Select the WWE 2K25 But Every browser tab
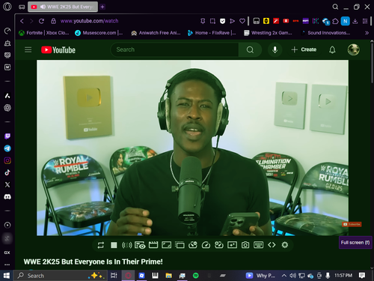374x281 pixels. coord(63,7)
